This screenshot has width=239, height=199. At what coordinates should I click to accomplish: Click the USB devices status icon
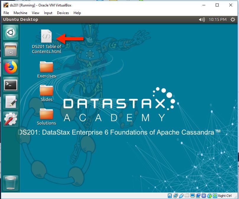click(x=181, y=196)
